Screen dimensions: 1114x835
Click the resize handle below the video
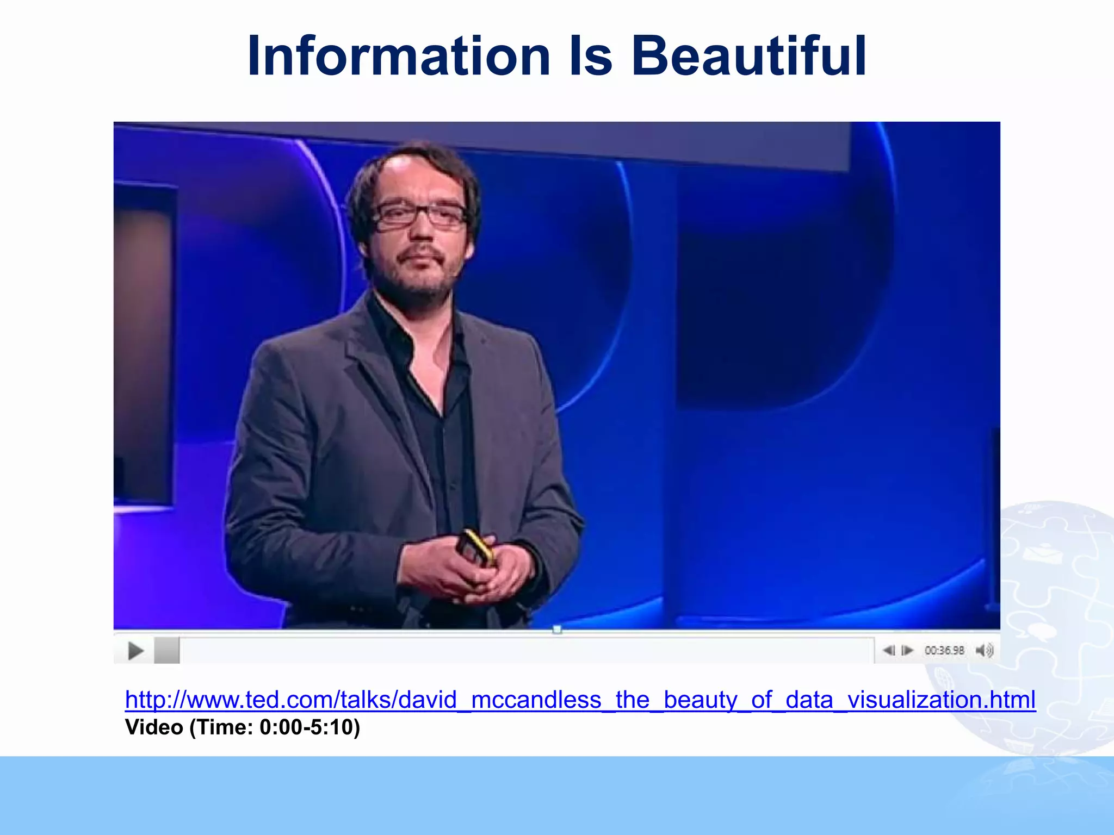tap(557, 630)
